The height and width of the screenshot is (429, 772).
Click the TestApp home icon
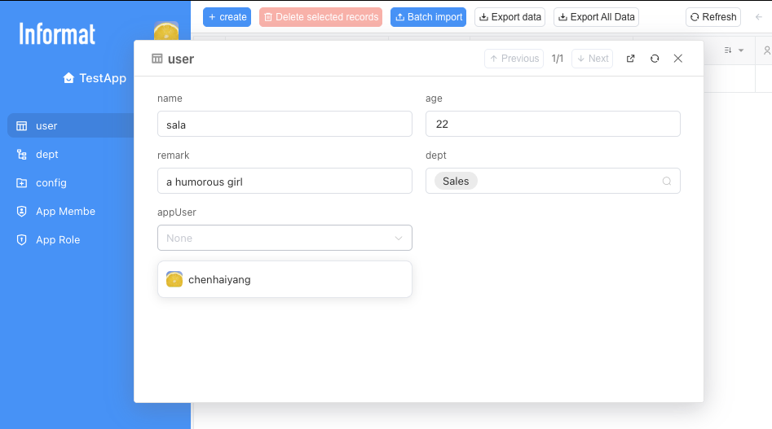69,78
